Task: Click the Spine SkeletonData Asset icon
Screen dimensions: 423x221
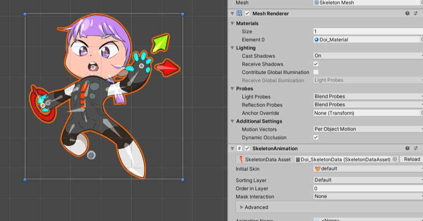Action: point(241,159)
